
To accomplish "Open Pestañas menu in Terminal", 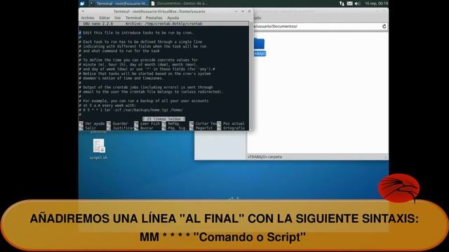I will click(x=154, y=17).
